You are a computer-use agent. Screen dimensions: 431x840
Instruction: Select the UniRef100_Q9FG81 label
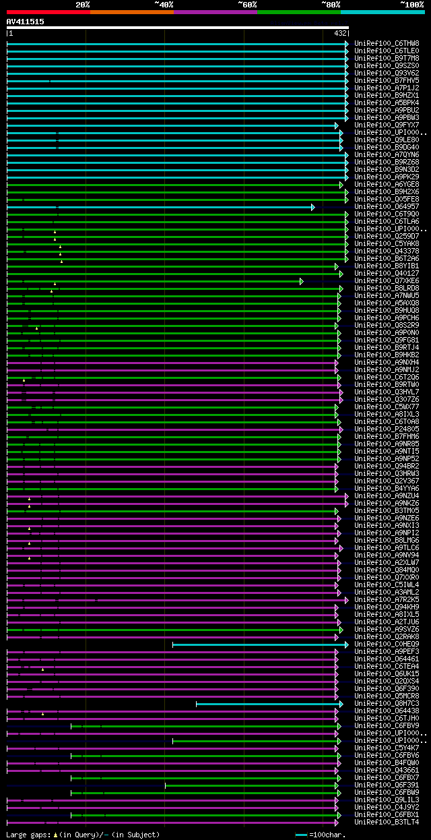click(x=387, y=340)
